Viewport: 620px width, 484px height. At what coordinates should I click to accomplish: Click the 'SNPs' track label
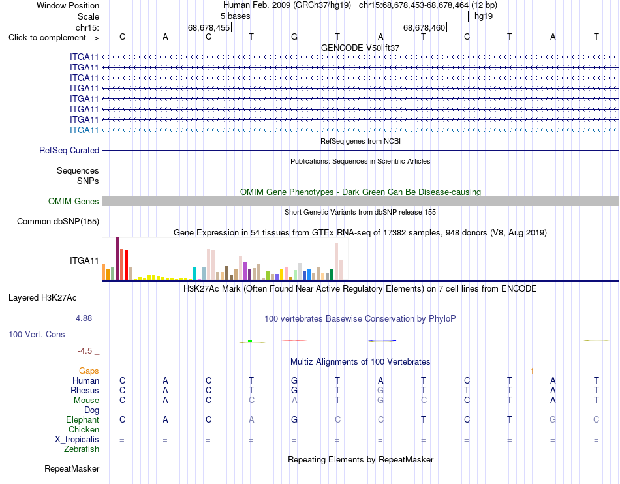(x=88, y=181)
